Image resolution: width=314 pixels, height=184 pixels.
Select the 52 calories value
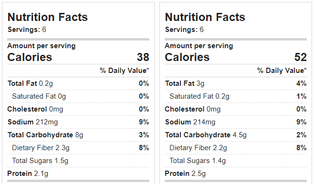[x=300, y=57]
